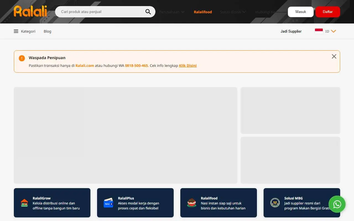
Task: Open the RalaliPlus card title
Action: (x=126, y=198)
